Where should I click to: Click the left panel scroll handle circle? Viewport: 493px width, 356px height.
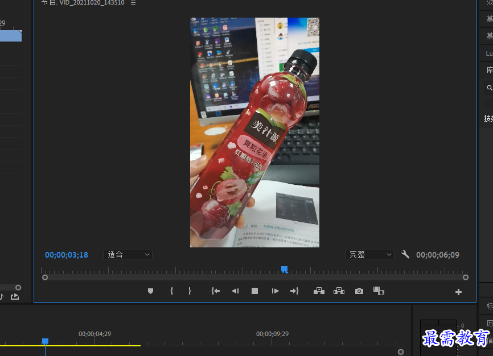pyautogui.click(x=18, y=288)
